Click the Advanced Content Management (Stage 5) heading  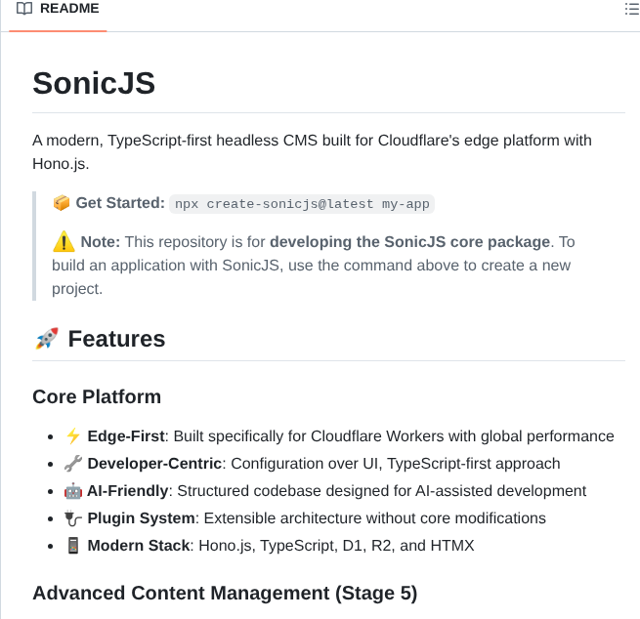[225, 594]
